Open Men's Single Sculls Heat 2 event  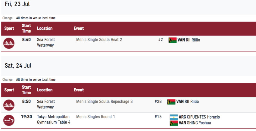coord(99,40)
